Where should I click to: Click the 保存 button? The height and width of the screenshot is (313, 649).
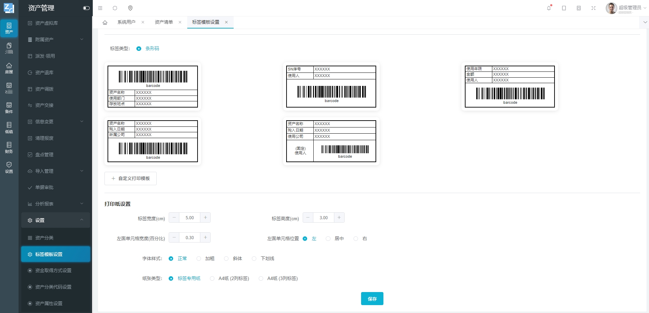click(372, 299)
